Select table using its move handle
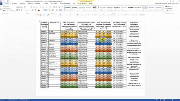This screenshot has height=101, width=180. 40,21
